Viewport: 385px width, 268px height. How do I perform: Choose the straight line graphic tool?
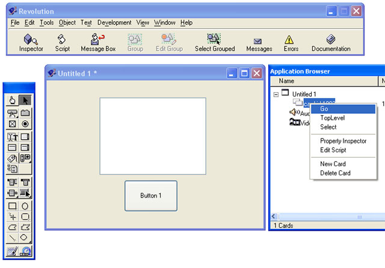point(12,237)
